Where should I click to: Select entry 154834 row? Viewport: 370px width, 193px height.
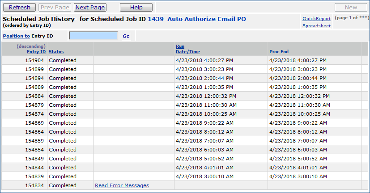coord(36,185)
